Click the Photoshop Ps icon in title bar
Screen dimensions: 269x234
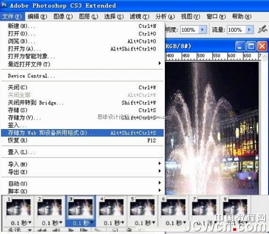click(x=4, y=5)
